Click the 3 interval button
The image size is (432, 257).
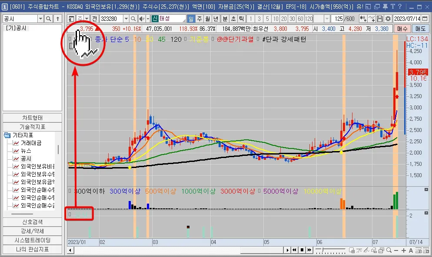[x=259, y=19]
